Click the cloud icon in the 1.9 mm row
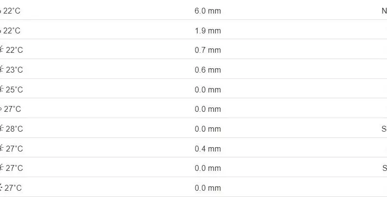This screenshot has width=387, height=197. coord(0,30)
